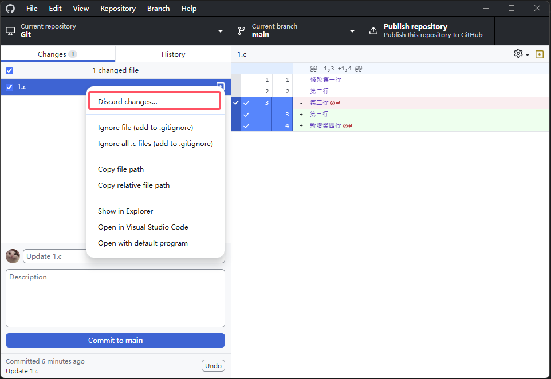Open the Repository menu
Viewport: 551px width, 379px height.
pos(118,9)
